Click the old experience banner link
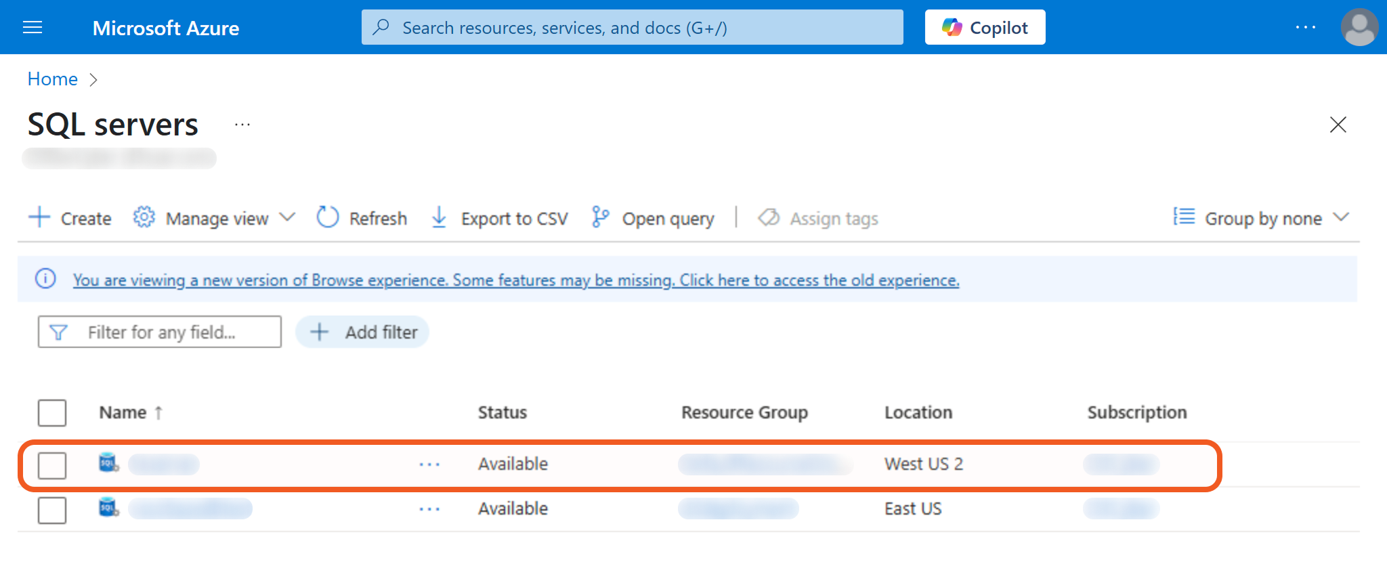Viewport: 1387px width, 562px height. 515,280
